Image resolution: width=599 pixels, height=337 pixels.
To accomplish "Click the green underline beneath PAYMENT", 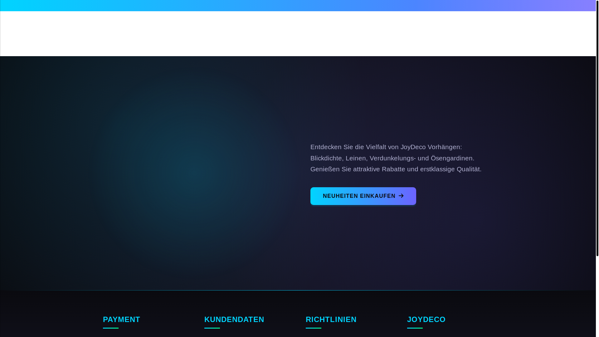I will click(x=111, y=328).
